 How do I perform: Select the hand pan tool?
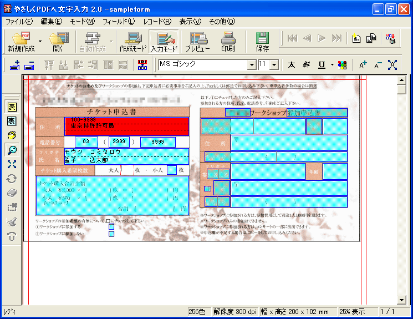(12, 135)
